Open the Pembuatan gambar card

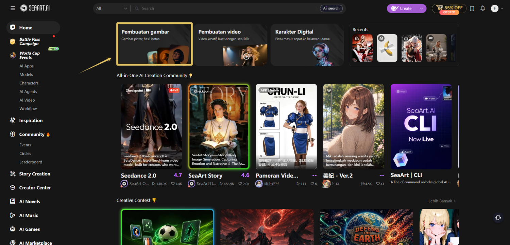[x=155, y=44]
